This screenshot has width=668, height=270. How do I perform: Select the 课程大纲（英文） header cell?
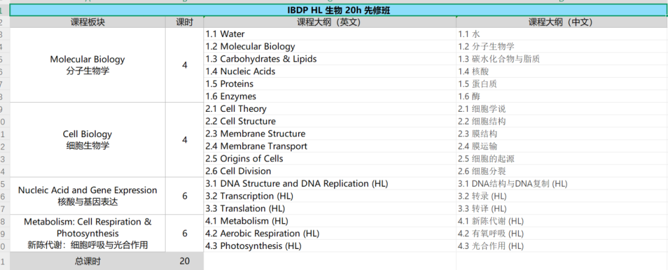330,22
